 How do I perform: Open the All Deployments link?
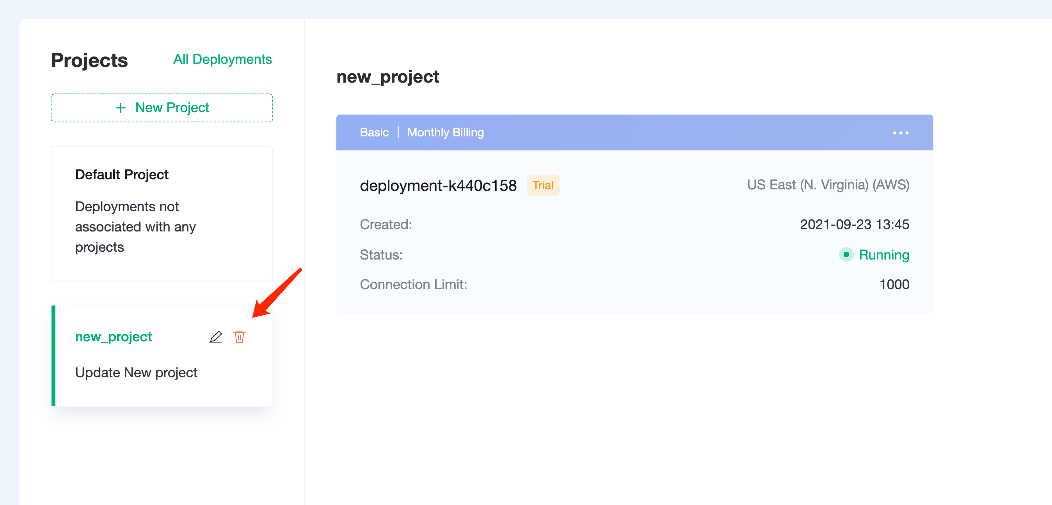point(222,60)
